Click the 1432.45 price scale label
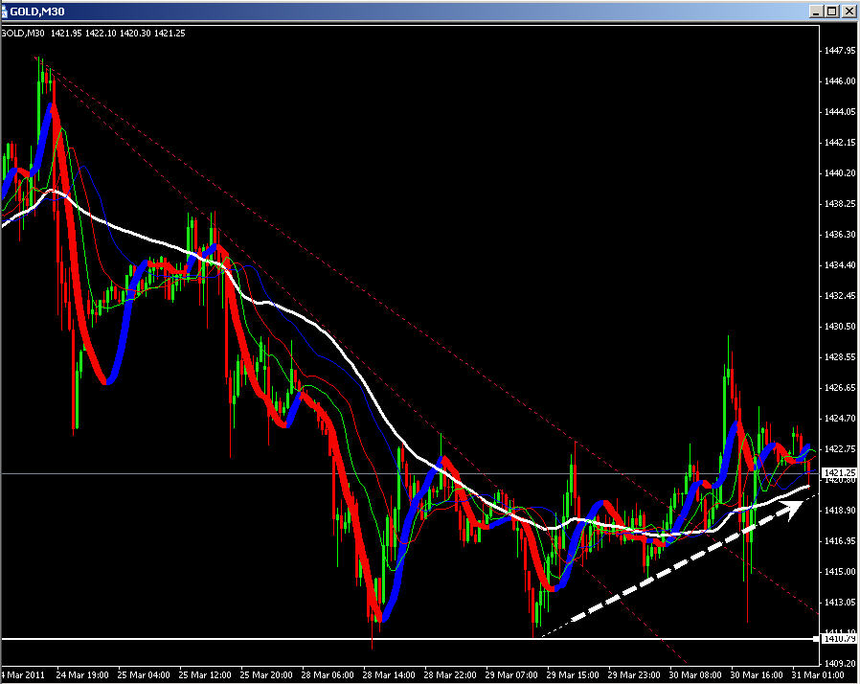This screenshot has width=860, height=684. [840, 296]
